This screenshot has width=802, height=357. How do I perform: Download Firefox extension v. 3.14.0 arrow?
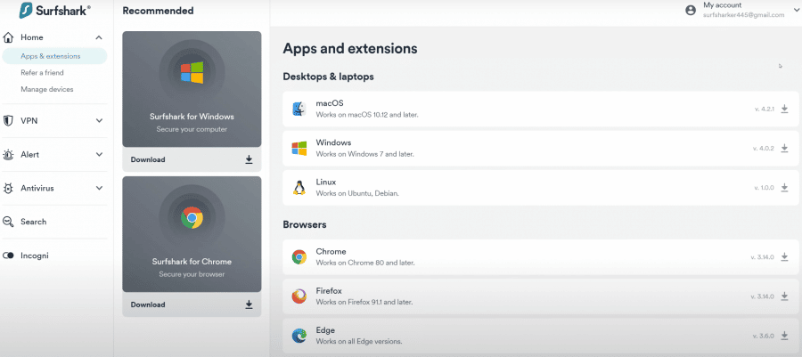coord(784,296)
